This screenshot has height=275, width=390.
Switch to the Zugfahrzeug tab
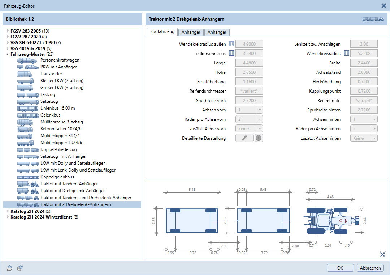[162, 32]
